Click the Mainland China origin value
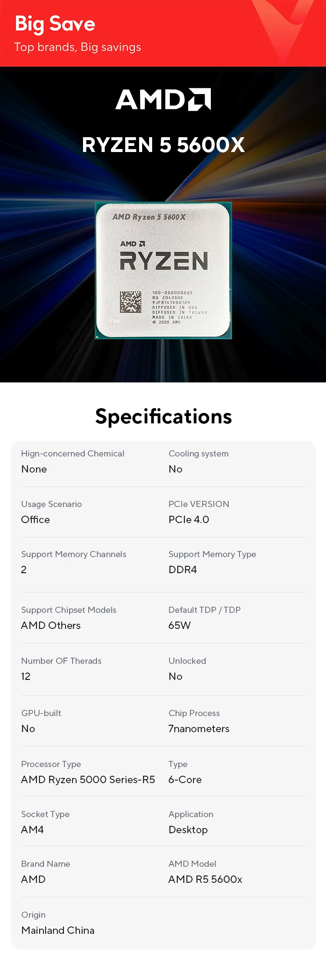Screen dimensions: 326x953 58,930
